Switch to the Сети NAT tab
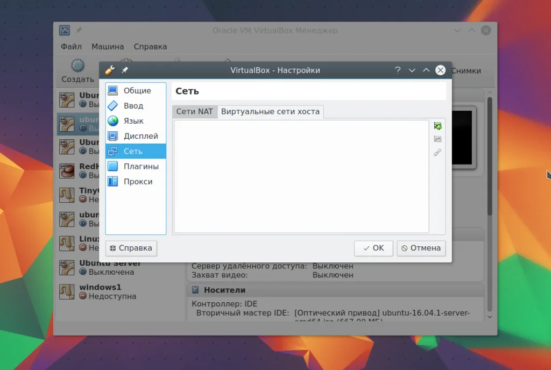This screenshot has height=370, width=551. (x=194, y=112)
